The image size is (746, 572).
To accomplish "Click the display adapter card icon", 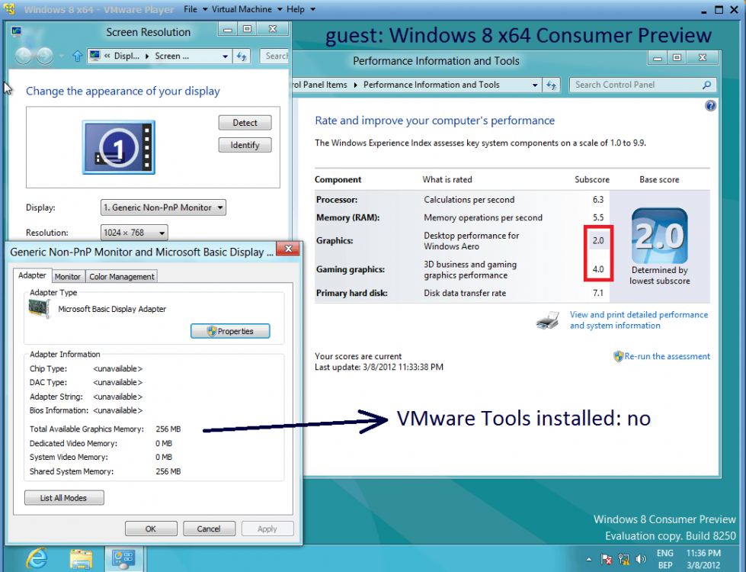I will click(39, 309).
